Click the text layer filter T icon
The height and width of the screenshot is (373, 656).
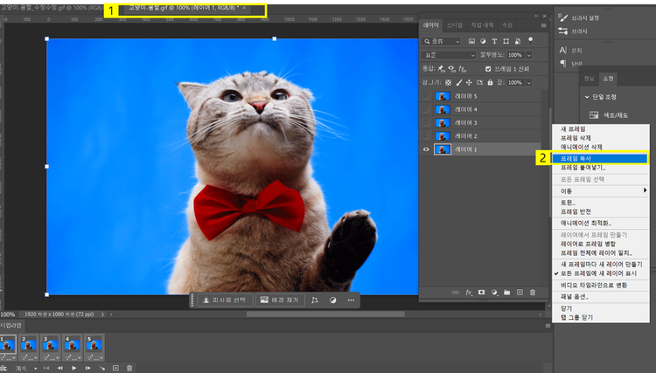(x=494, y=41)
